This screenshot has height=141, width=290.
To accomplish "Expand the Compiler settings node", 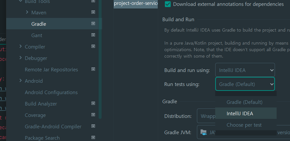I will click(21, 47).
